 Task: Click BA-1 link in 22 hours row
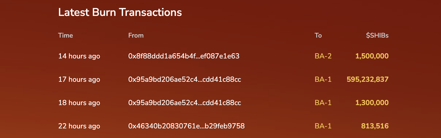(323, 126)
